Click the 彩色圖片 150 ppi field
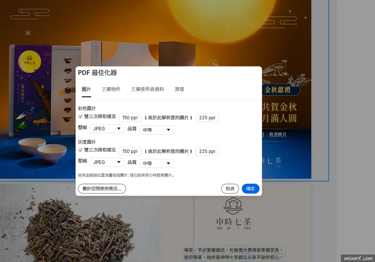The width and height of the screenshot is (375, 262). tap(130, 118)
